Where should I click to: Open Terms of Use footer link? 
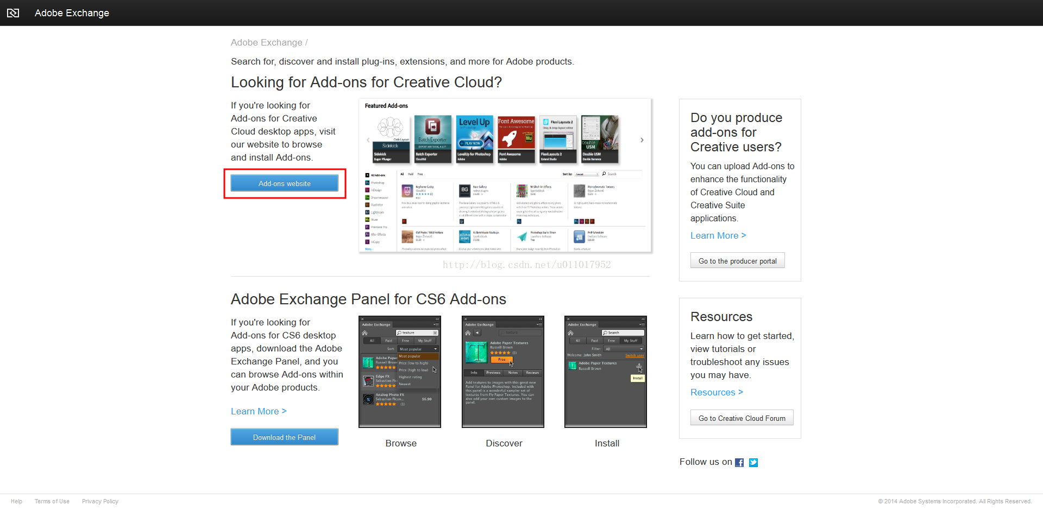click(x=52, y=501)
